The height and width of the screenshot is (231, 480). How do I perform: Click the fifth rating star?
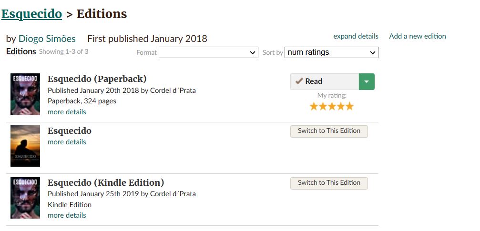[350, 106]
